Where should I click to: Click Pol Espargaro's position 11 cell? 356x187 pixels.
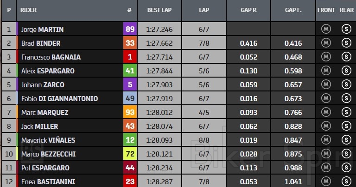point(9,168)
